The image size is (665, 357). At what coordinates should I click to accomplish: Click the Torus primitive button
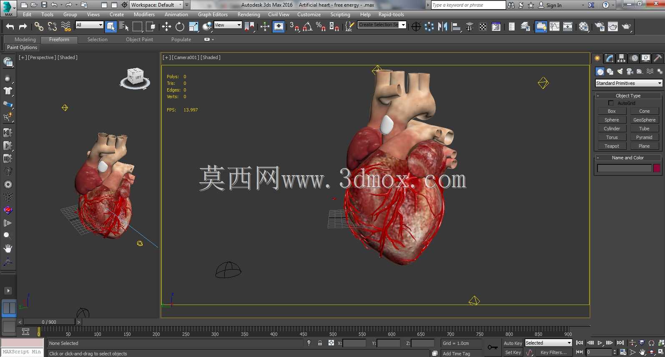(612, 137)
